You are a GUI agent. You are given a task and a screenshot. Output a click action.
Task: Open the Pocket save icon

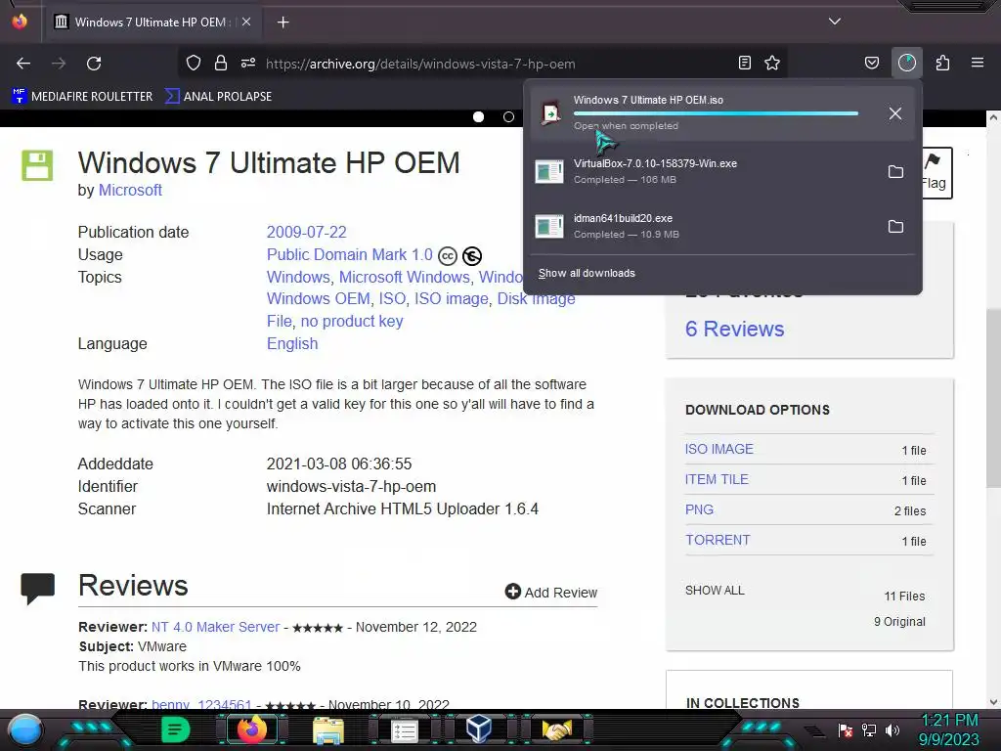[x=871, y=63]
